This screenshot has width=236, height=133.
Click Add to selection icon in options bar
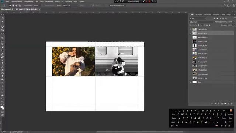pyautogui.click(x=13, y=6)
